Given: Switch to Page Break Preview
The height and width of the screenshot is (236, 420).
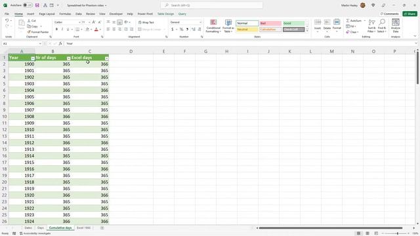Looking at the screenshot, I should pos(376,233).
